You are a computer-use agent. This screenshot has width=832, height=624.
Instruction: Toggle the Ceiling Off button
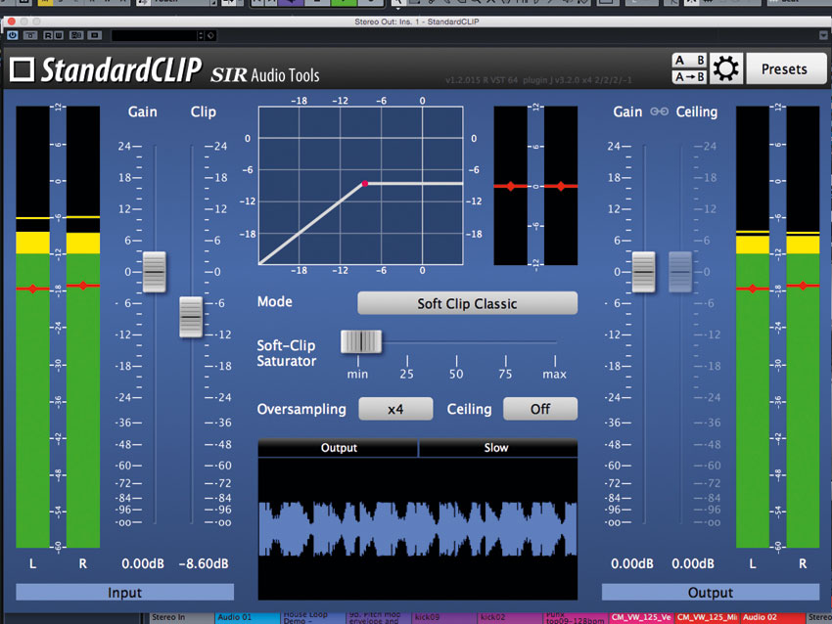(540, 409)
